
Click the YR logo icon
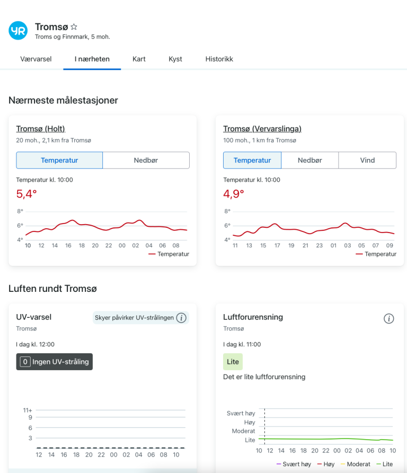(18, 31)
